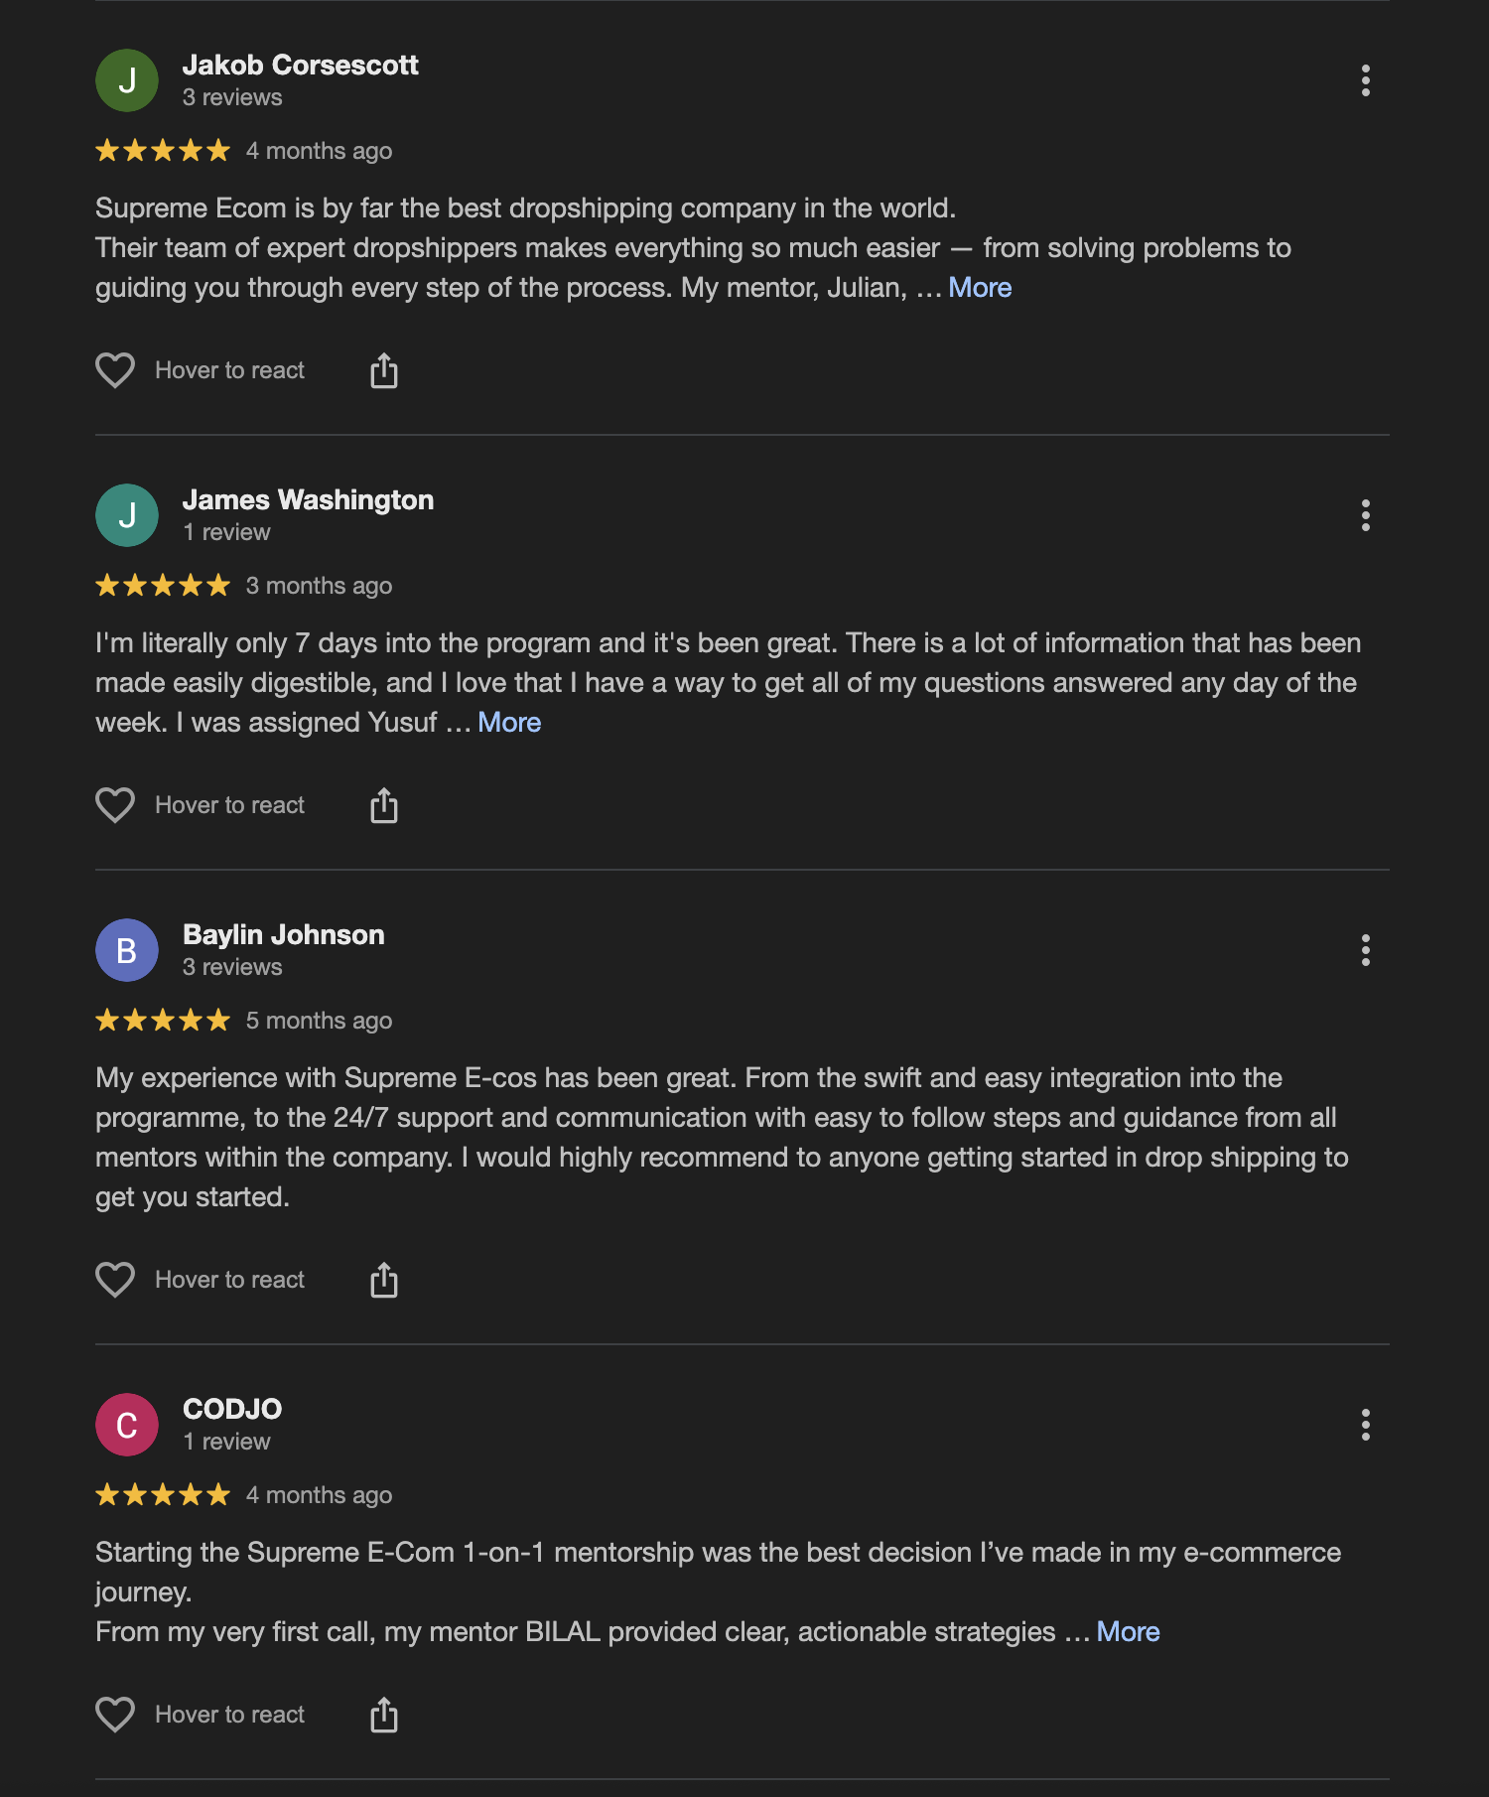The width and height of the screenshot is (1489, 1797).
Task: Expand CODJO's review with the More link
Action: point(1128,1631)
